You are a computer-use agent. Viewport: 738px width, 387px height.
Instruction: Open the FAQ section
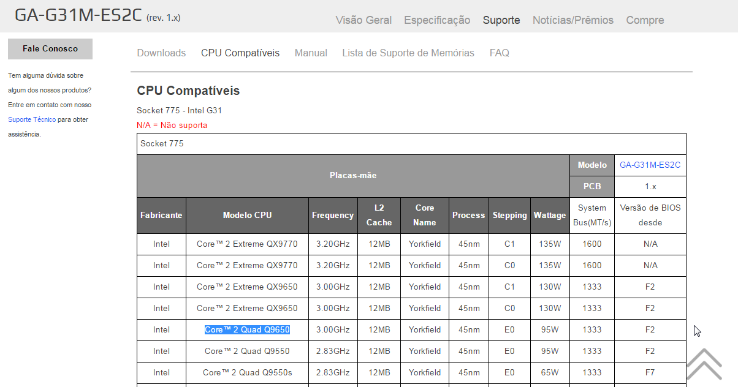500,53
